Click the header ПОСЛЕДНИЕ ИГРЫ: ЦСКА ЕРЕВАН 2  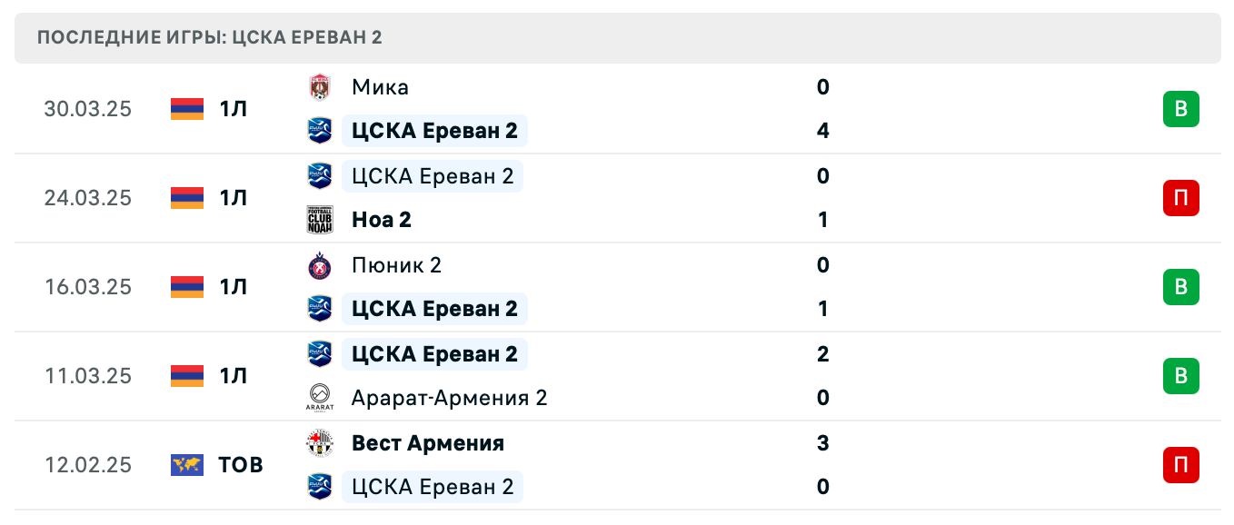pyautogui.click(x=209, y=37)
